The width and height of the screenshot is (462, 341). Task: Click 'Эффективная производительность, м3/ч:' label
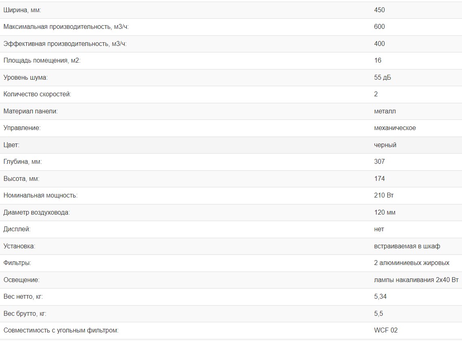[65, 43]
